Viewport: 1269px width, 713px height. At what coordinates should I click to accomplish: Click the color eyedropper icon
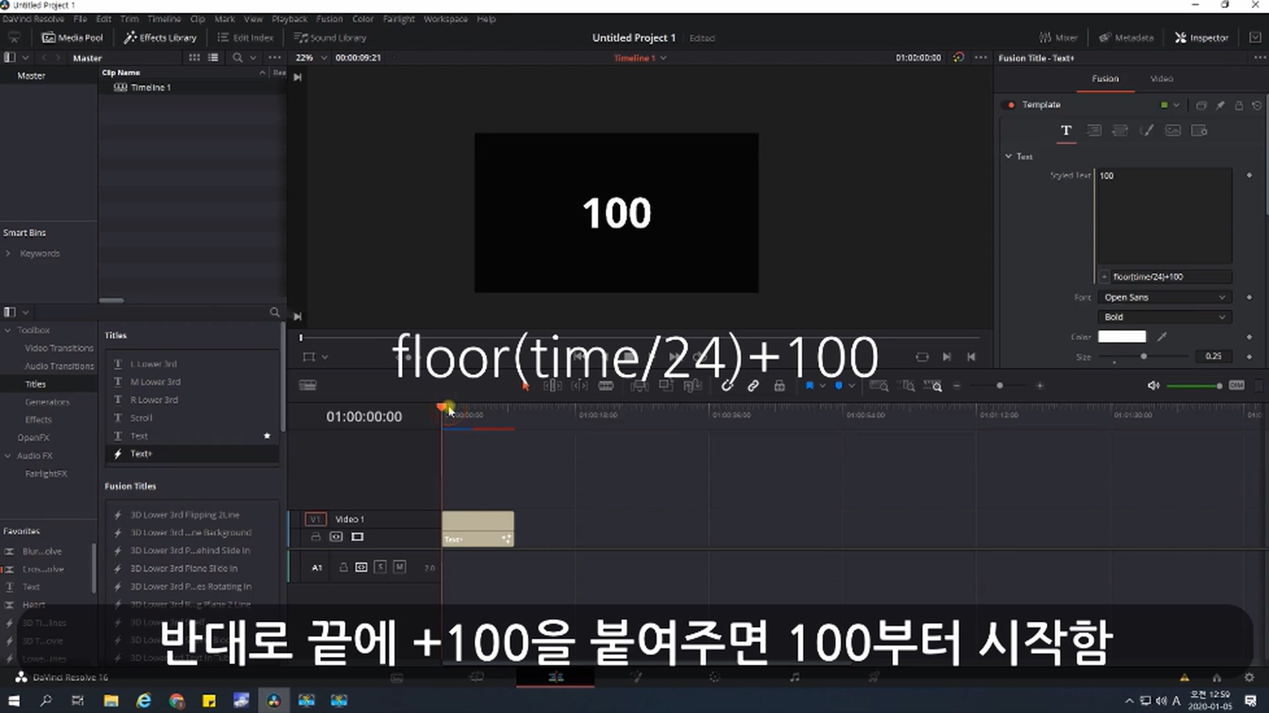pyautogui.click(x=1162, y=337)
